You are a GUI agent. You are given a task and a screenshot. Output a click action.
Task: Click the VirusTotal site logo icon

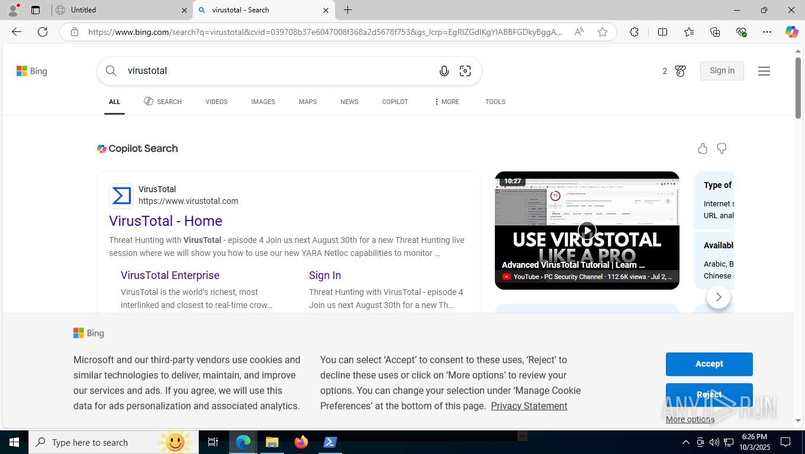pyautogui.click(x=121, y=196)
